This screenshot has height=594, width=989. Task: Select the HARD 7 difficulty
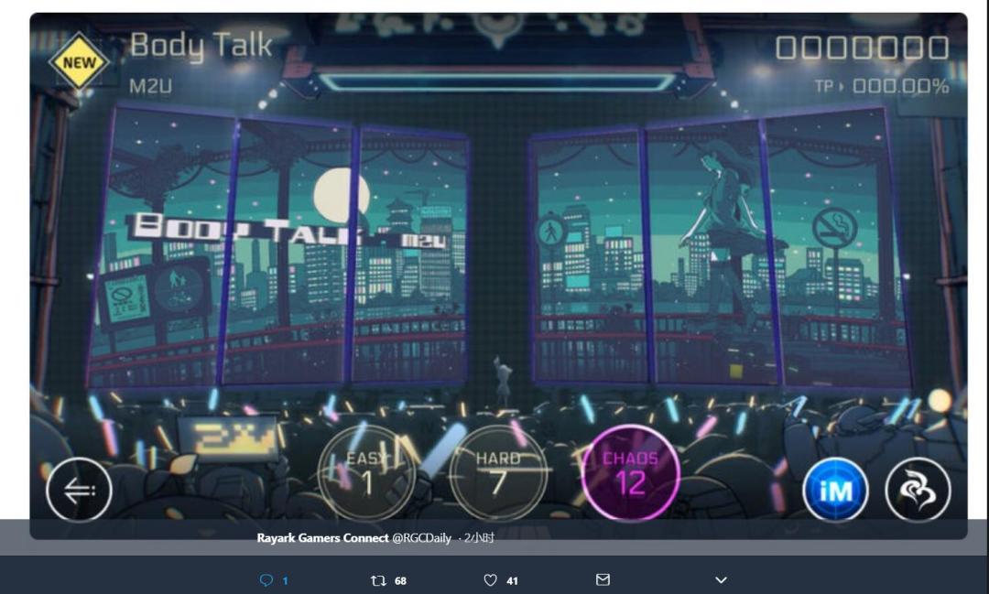pos(498,473)
